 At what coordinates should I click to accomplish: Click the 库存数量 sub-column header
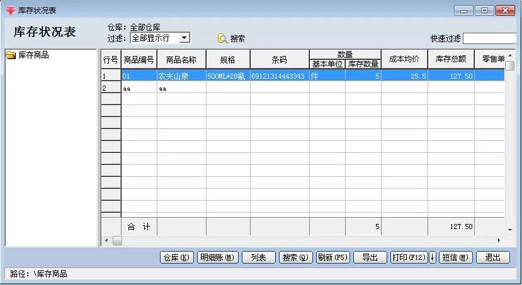click(363, 64)
